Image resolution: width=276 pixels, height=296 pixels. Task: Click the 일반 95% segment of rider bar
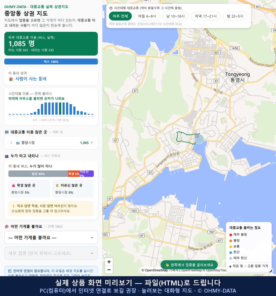point(38,174)
